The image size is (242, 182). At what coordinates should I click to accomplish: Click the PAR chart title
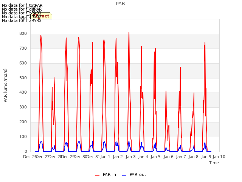[120, 4]
